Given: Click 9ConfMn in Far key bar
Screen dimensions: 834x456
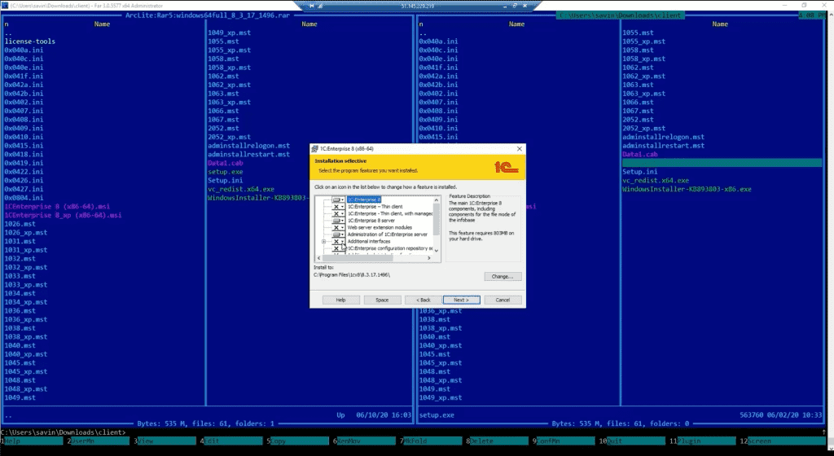Looking at the screenshot, I should pos(564,441).
